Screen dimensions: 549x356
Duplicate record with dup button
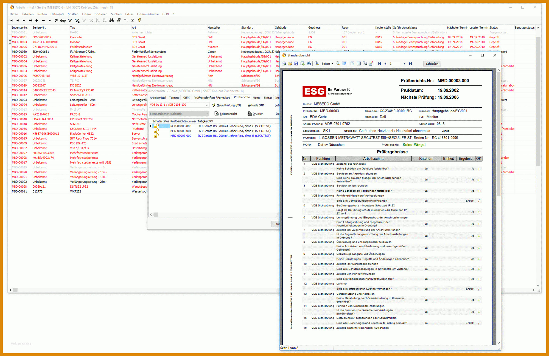click(x=63, y=21)
